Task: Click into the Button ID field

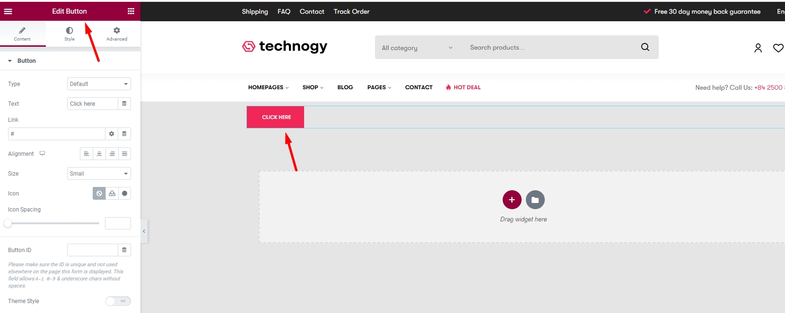Action: [92, 250]
